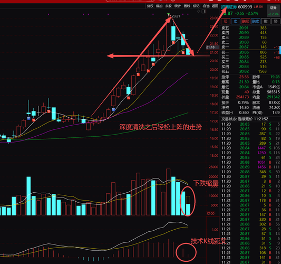Select the tick trade with volume 1447
Viewport: 281px width, 264px height.
(x=261, y=148)
